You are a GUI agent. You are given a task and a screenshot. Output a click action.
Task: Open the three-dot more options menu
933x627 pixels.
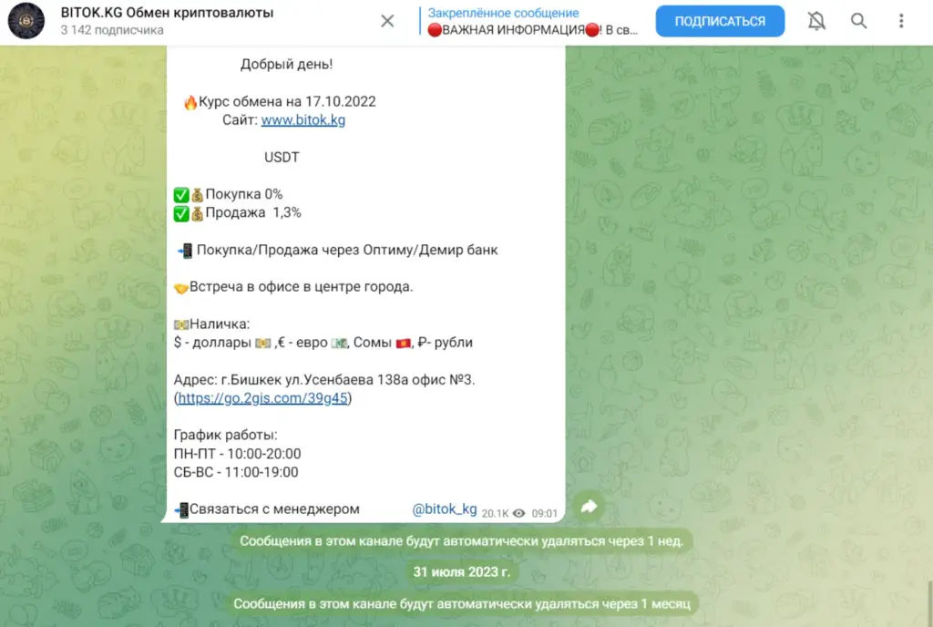pos(901,21)
